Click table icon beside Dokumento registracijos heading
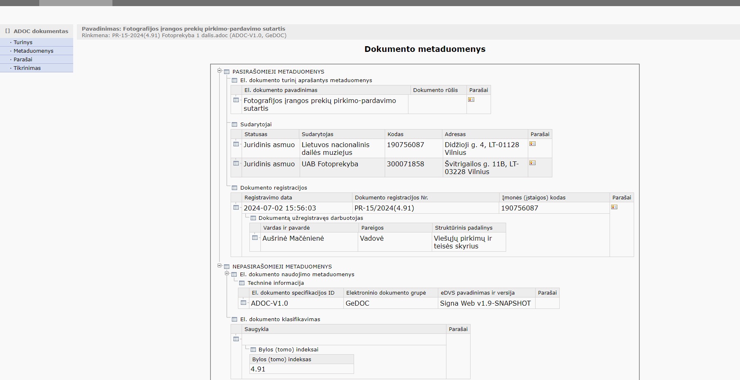Screen dimensions: 740x380 (x=234, y=188)
